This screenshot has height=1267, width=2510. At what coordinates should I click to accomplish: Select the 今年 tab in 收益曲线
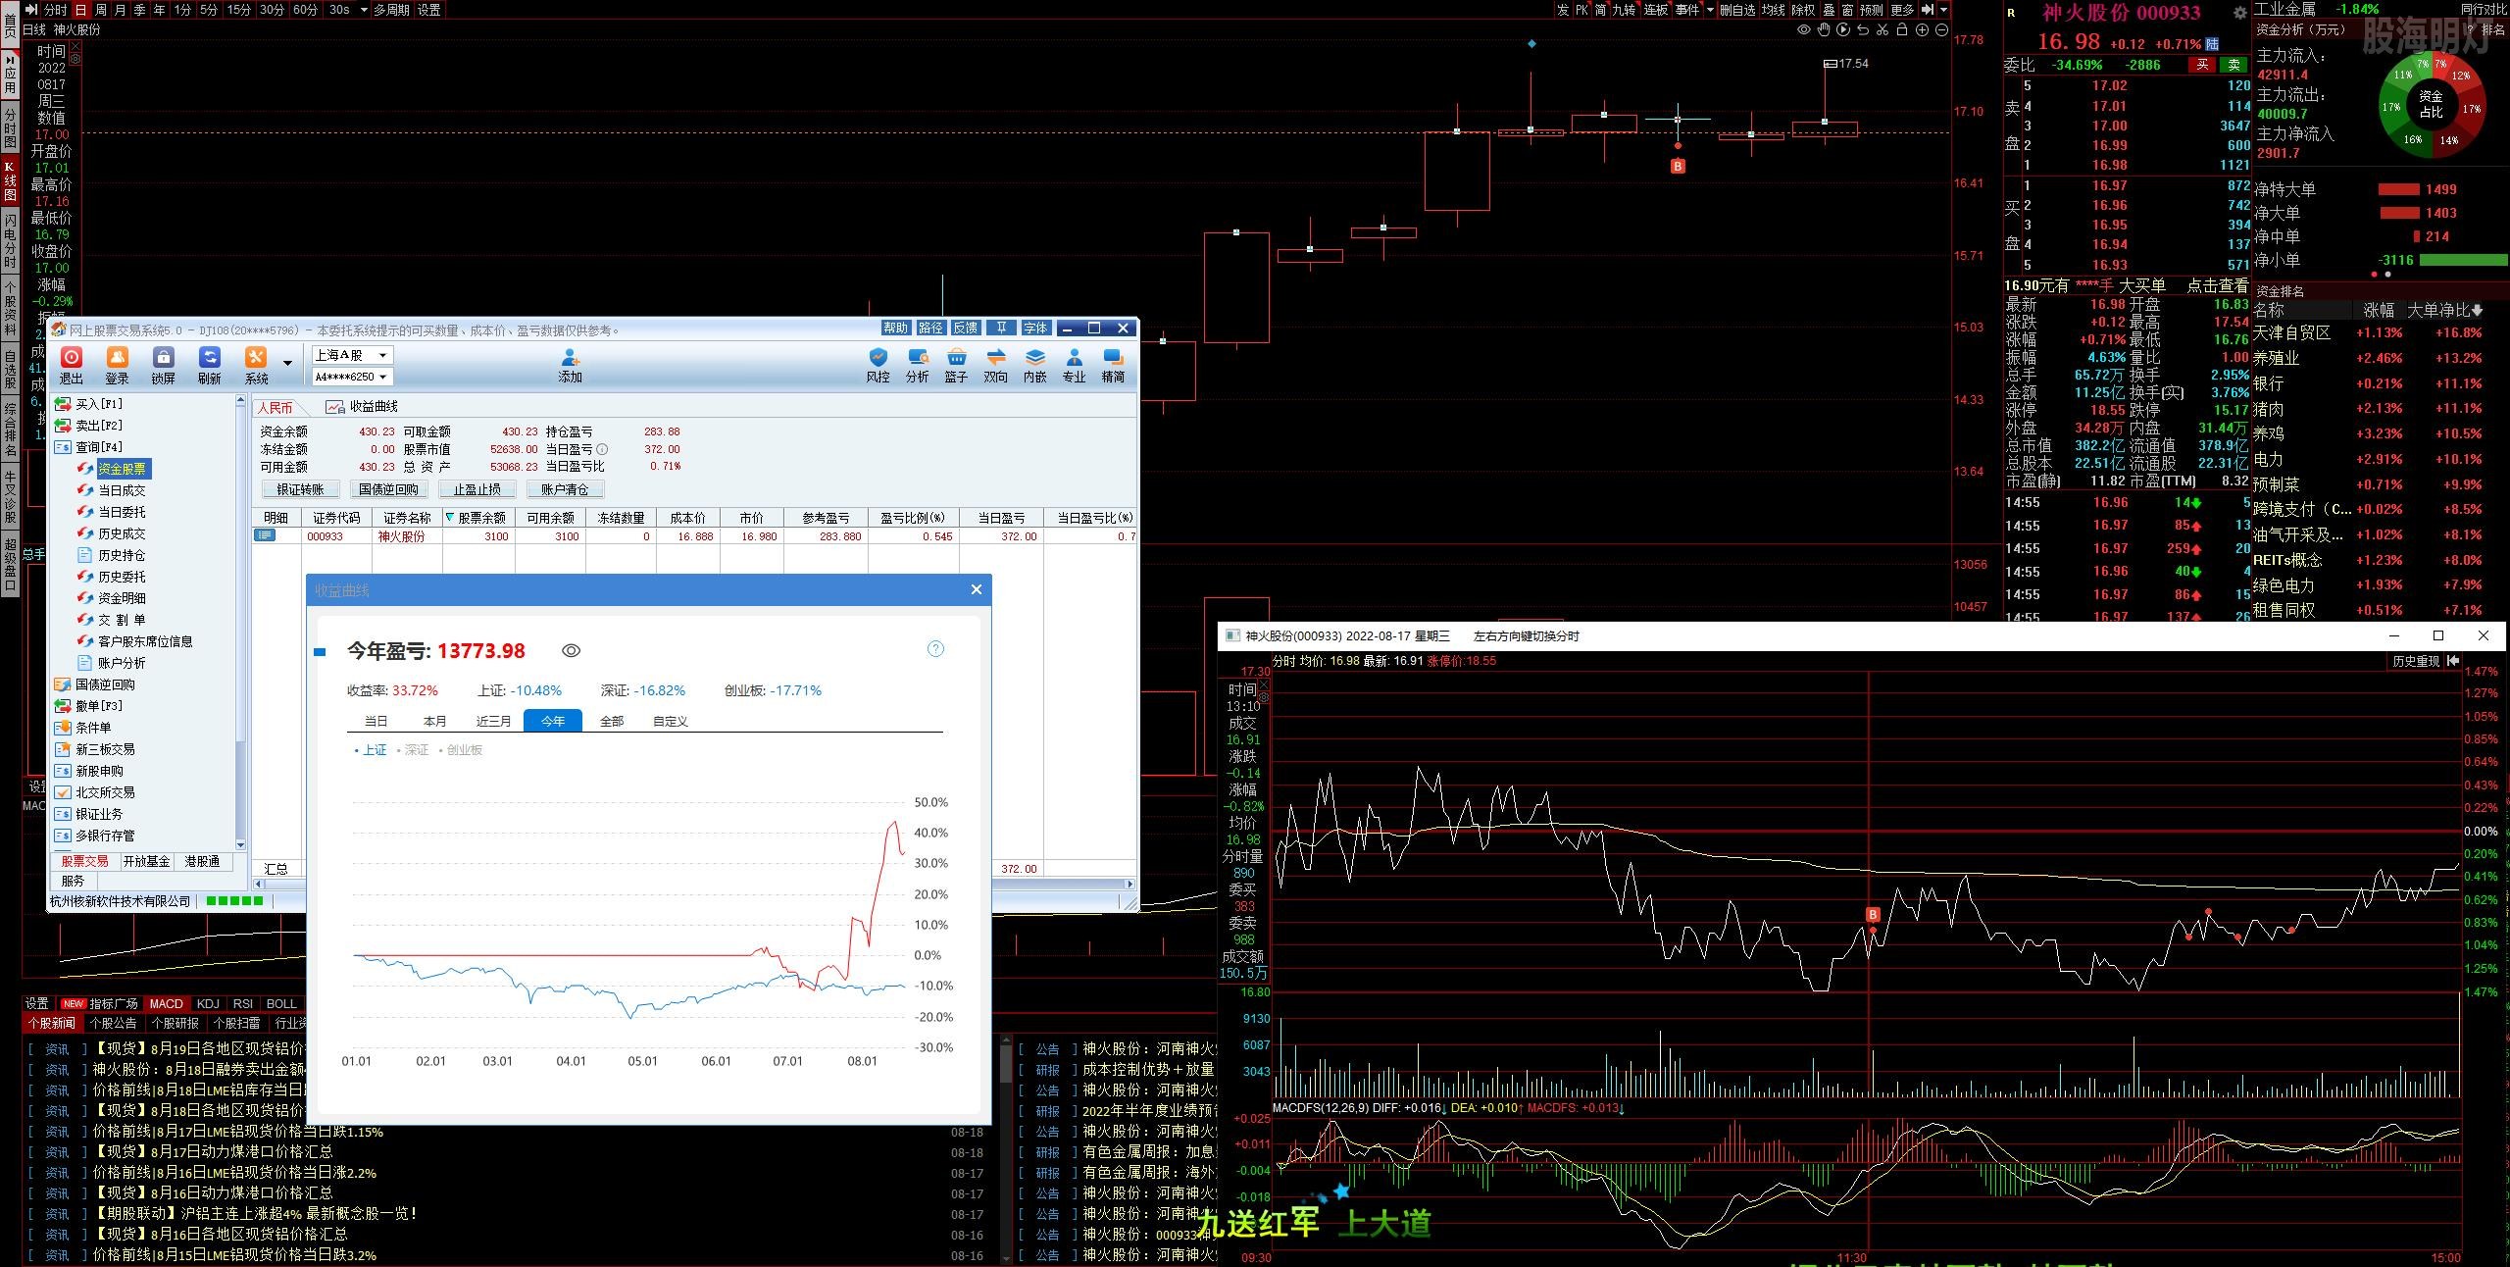(553, 721)
